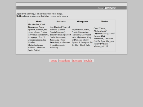Click the text 'Adriano Celentano,'

pyautogui.click(x=37, y=48)
